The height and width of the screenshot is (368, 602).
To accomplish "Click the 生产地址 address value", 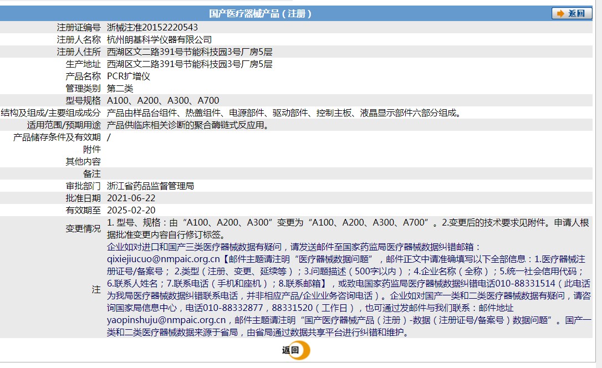I will click(x=190, y=64).
